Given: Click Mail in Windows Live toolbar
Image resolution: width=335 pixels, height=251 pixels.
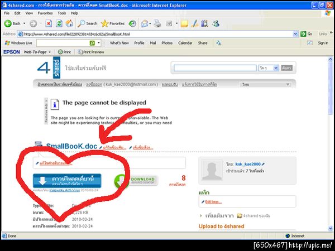Looking at the screenshot, I should click(x=153, y=43).
